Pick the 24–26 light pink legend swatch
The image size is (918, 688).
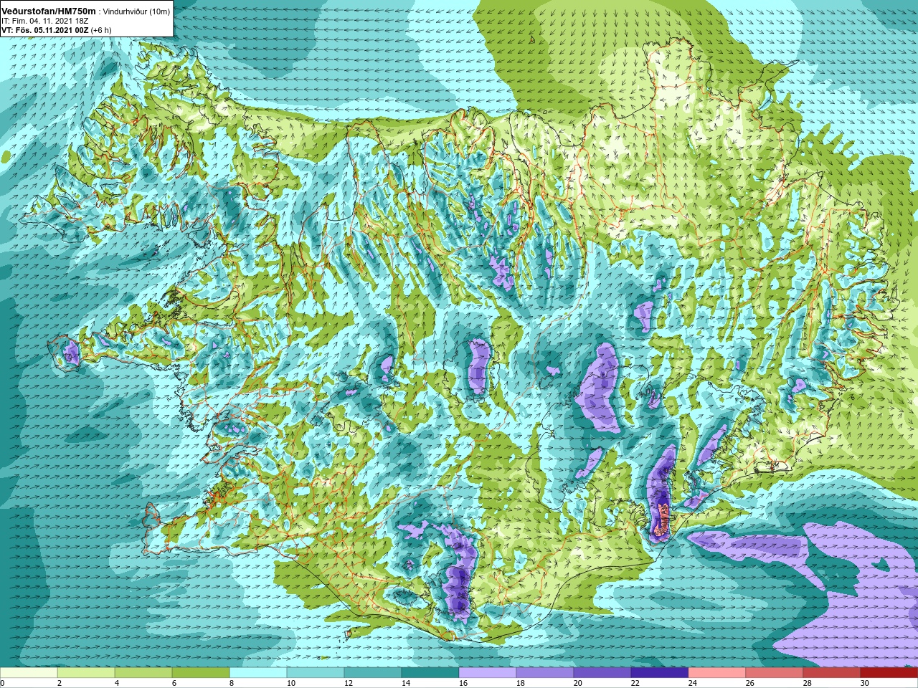point(717,673)
